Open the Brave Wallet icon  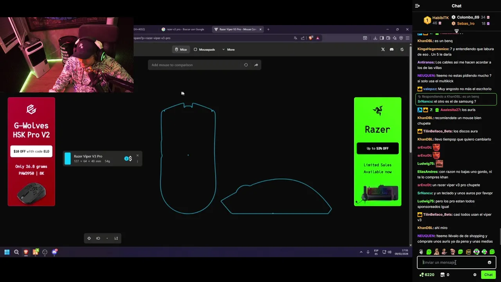click(388, 38)
